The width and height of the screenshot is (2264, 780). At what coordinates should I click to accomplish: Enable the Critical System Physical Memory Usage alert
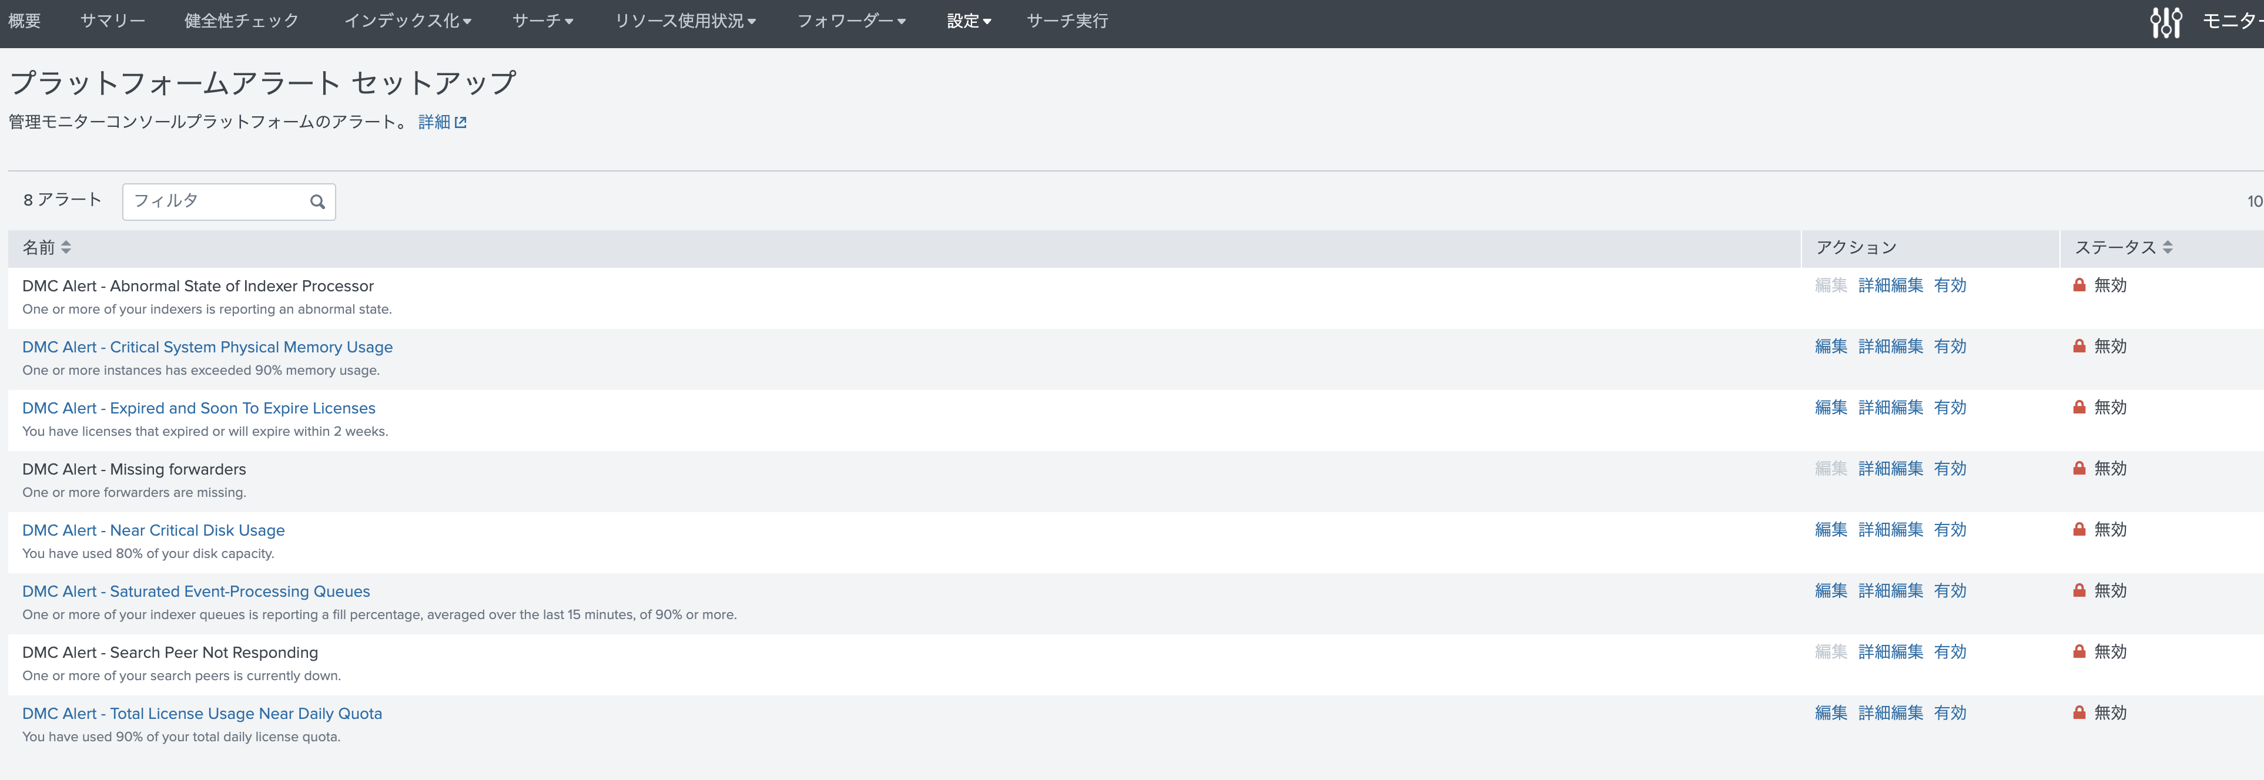pyautogui.click(x=1950, y=347)
